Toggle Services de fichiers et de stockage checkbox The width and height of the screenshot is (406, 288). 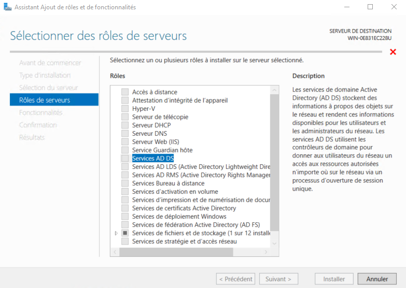pyautogui.click(x=125, y=233)
